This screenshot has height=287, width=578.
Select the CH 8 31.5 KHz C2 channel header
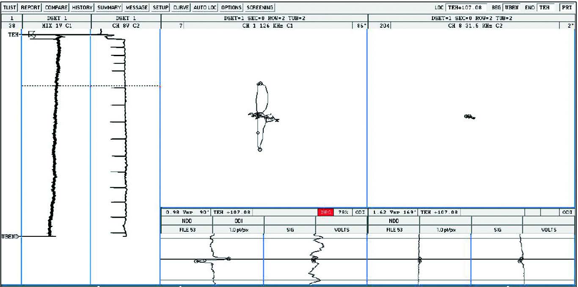(x=474, y=24)
